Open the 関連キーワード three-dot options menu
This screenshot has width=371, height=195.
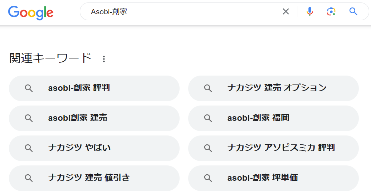(104, 59)
